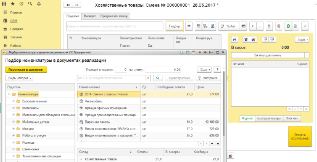Switch to the Возврат tab
The height and width of the screenshot is (162, 317).
click(x=90, y=16)
